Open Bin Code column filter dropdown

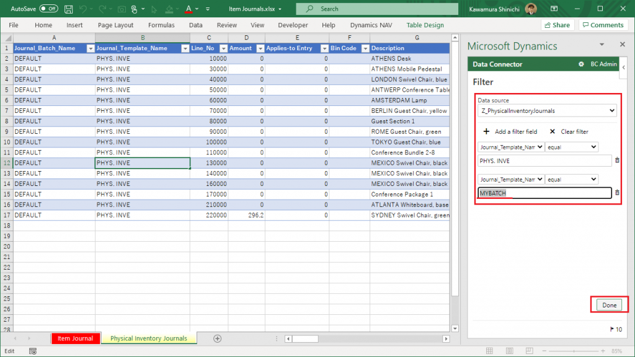coord(365,48)
